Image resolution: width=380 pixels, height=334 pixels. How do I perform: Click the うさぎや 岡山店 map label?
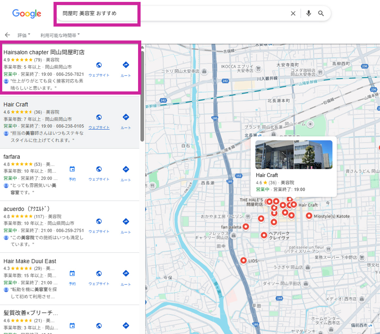click(x=288, y=267)
